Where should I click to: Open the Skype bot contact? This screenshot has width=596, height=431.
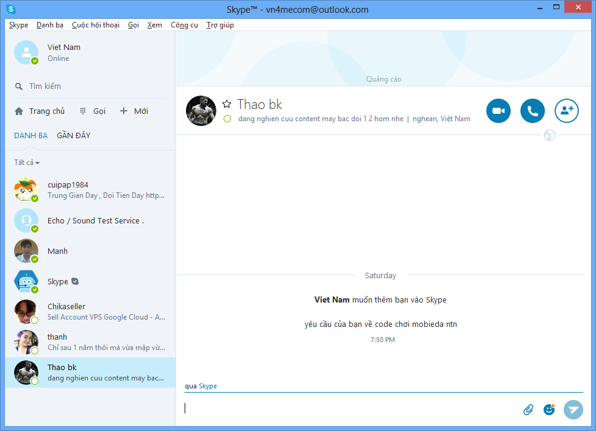coord(90,281)
